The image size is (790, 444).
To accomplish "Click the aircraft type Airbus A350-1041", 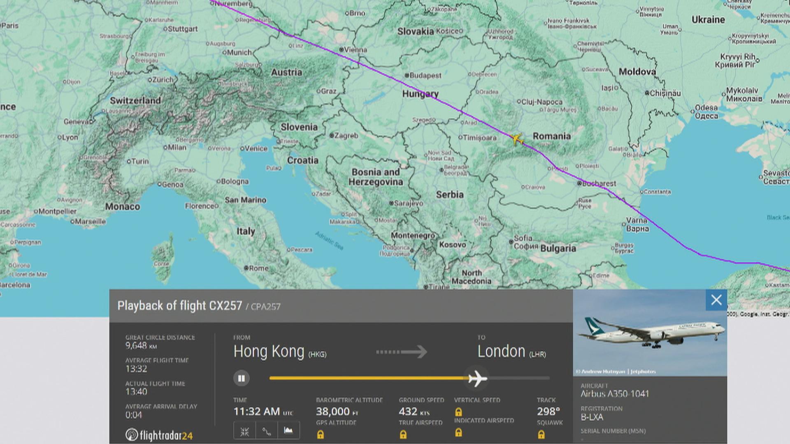I will [x=615, y=394].
